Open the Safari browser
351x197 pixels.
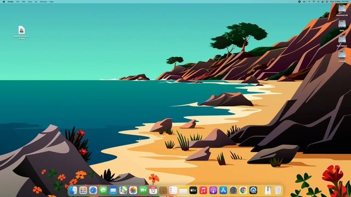tap(93, 190)
